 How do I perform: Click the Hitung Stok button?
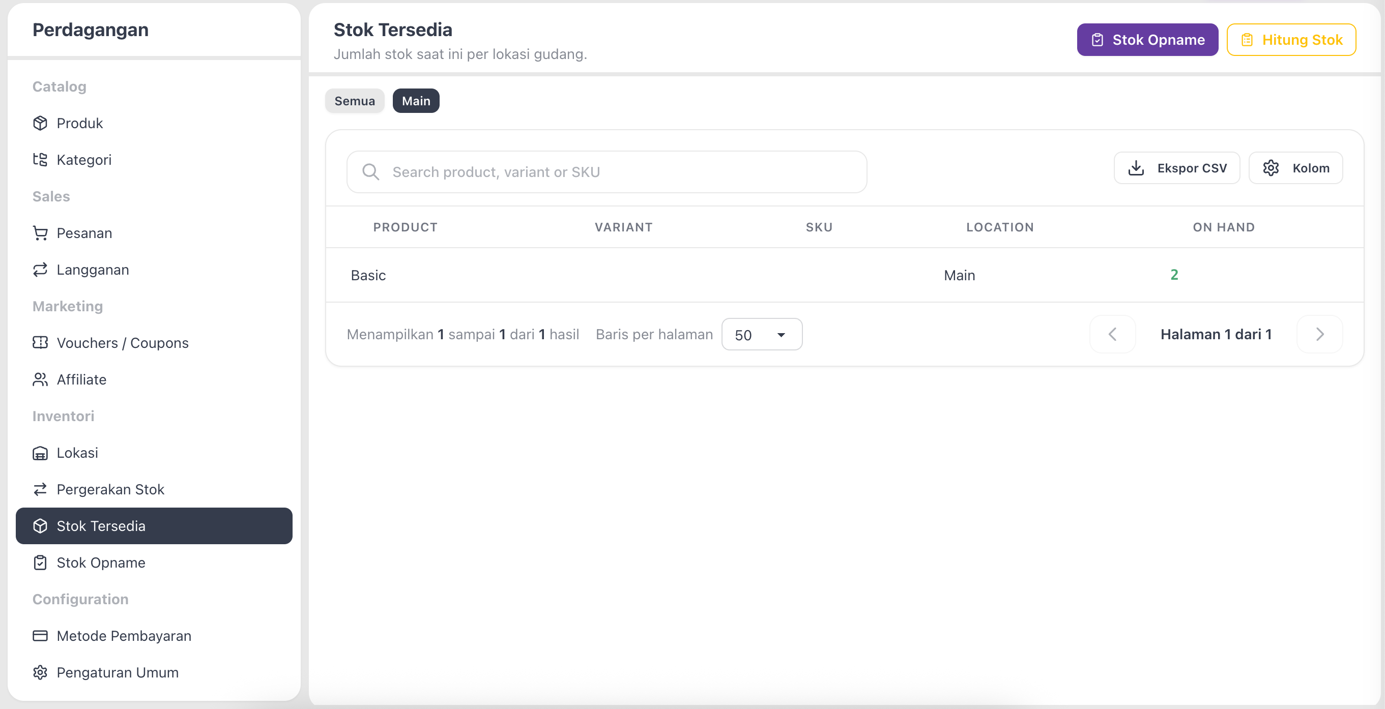pos(1291,40)
